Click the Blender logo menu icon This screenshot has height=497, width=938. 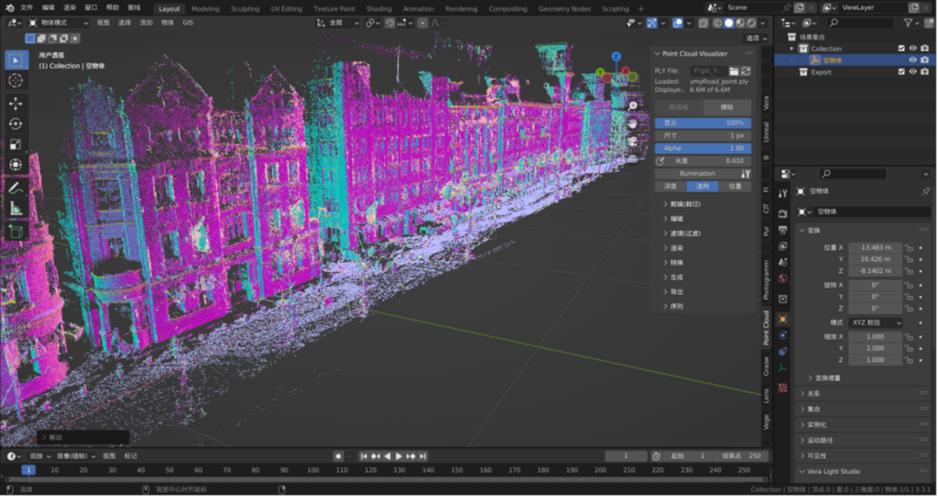pyautogui.click(x=10, y=8)
